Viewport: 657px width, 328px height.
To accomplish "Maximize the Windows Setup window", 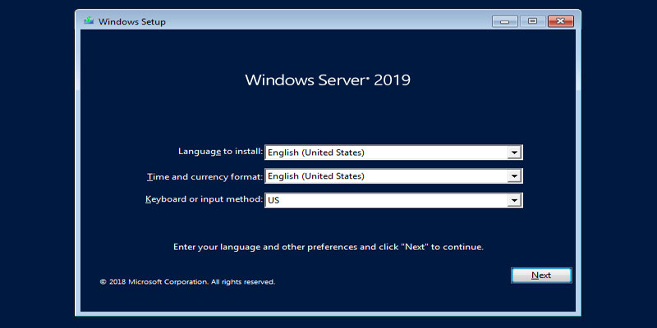I will pyautogui.click(x=532, y=21).
